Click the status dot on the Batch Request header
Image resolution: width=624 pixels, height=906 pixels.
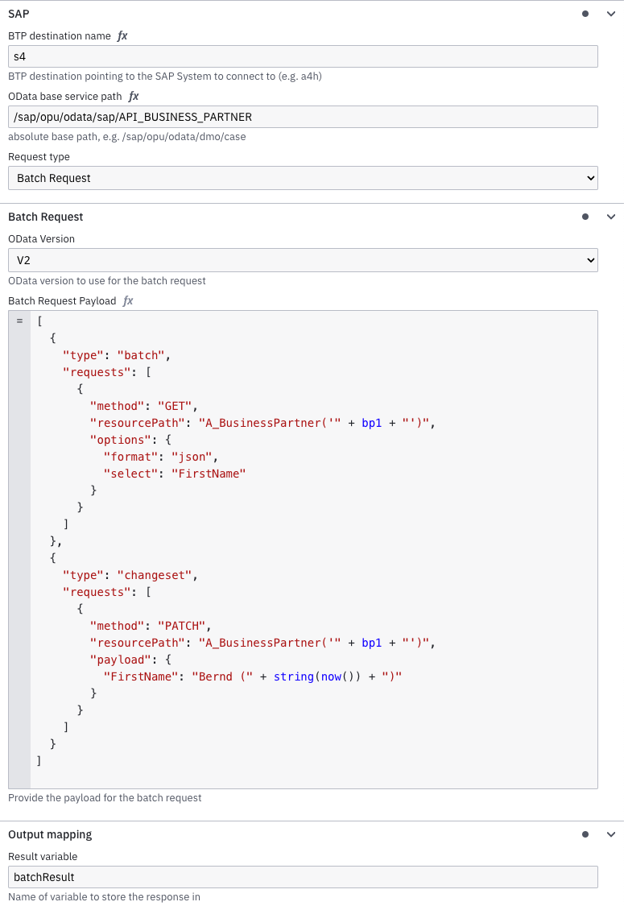pos(585,216)
